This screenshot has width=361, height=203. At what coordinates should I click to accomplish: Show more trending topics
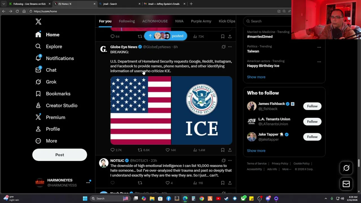256,77
